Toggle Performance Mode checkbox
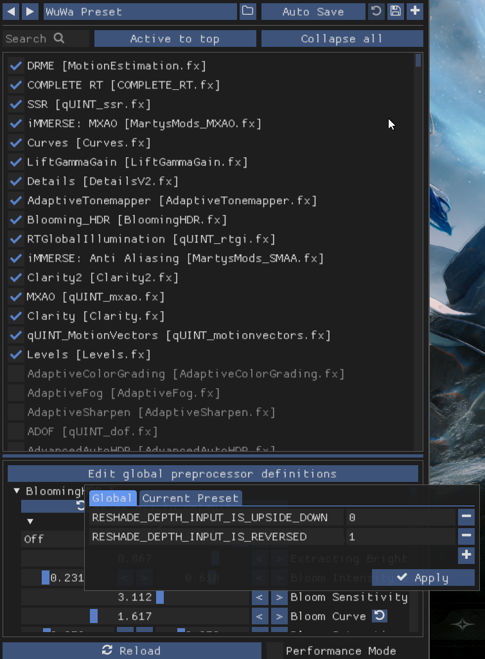The width and height of the screenshot is (485, 659). tap(275, 651)
